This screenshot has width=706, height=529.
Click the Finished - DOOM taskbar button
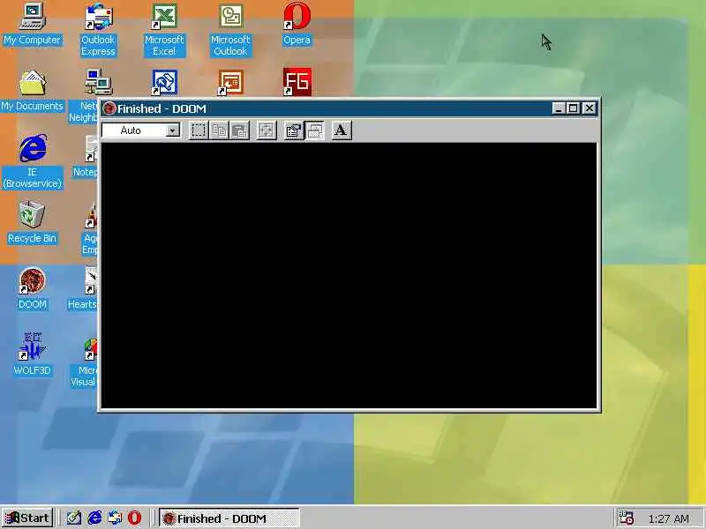tap(229, 518)
